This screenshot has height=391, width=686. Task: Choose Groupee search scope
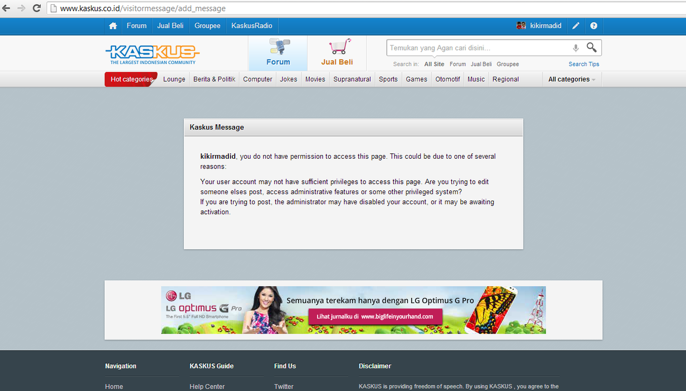[508, 64]
